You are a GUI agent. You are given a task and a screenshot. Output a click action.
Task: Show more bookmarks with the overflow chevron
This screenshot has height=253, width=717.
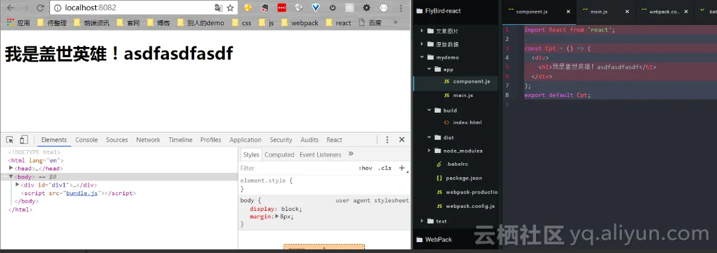click(x=396, y=22)
